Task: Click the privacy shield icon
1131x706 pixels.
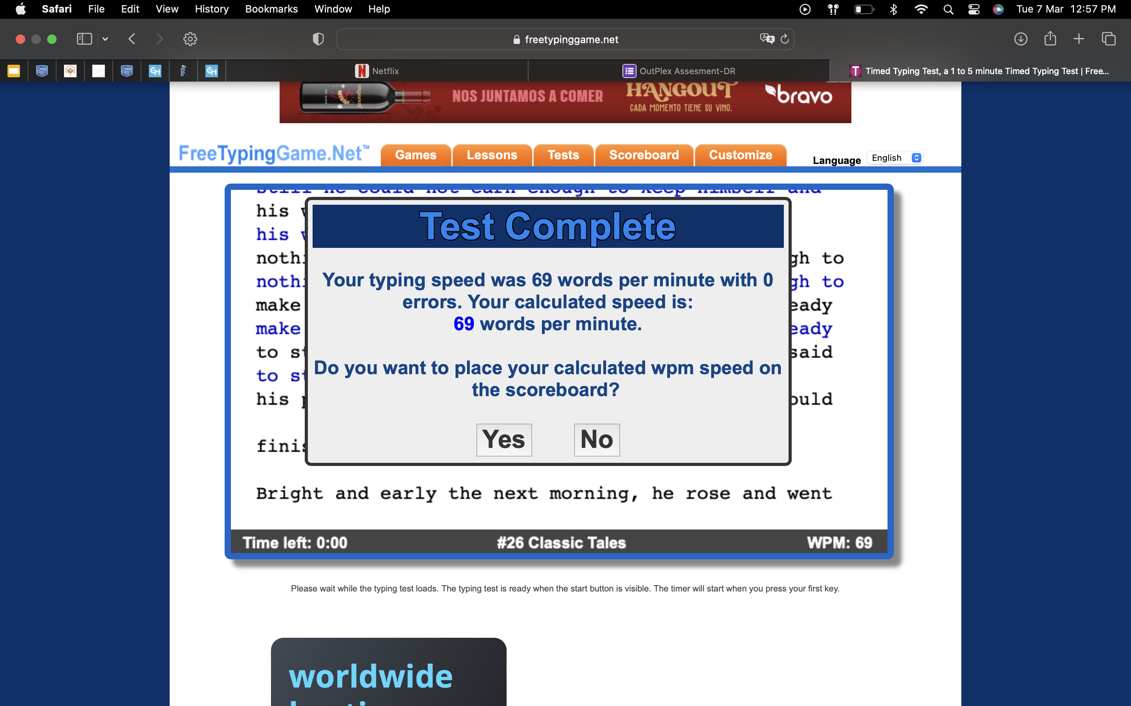Action: (x=318, y=39)
